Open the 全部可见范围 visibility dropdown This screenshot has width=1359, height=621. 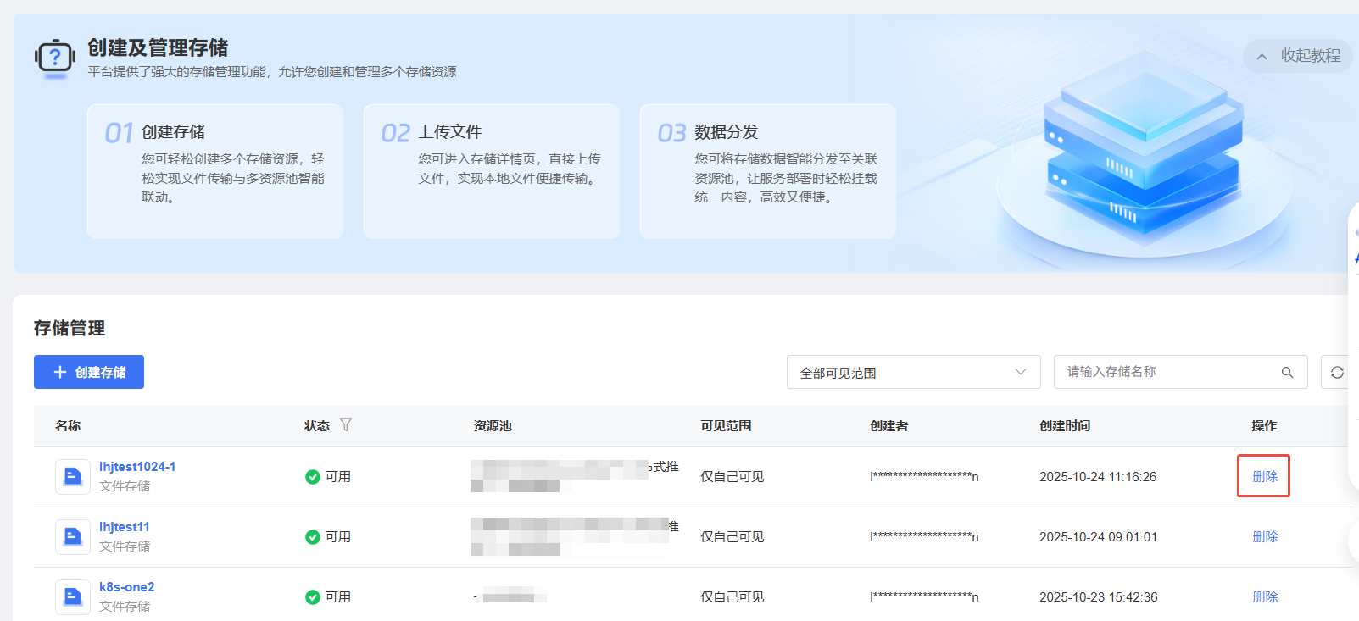912,373
